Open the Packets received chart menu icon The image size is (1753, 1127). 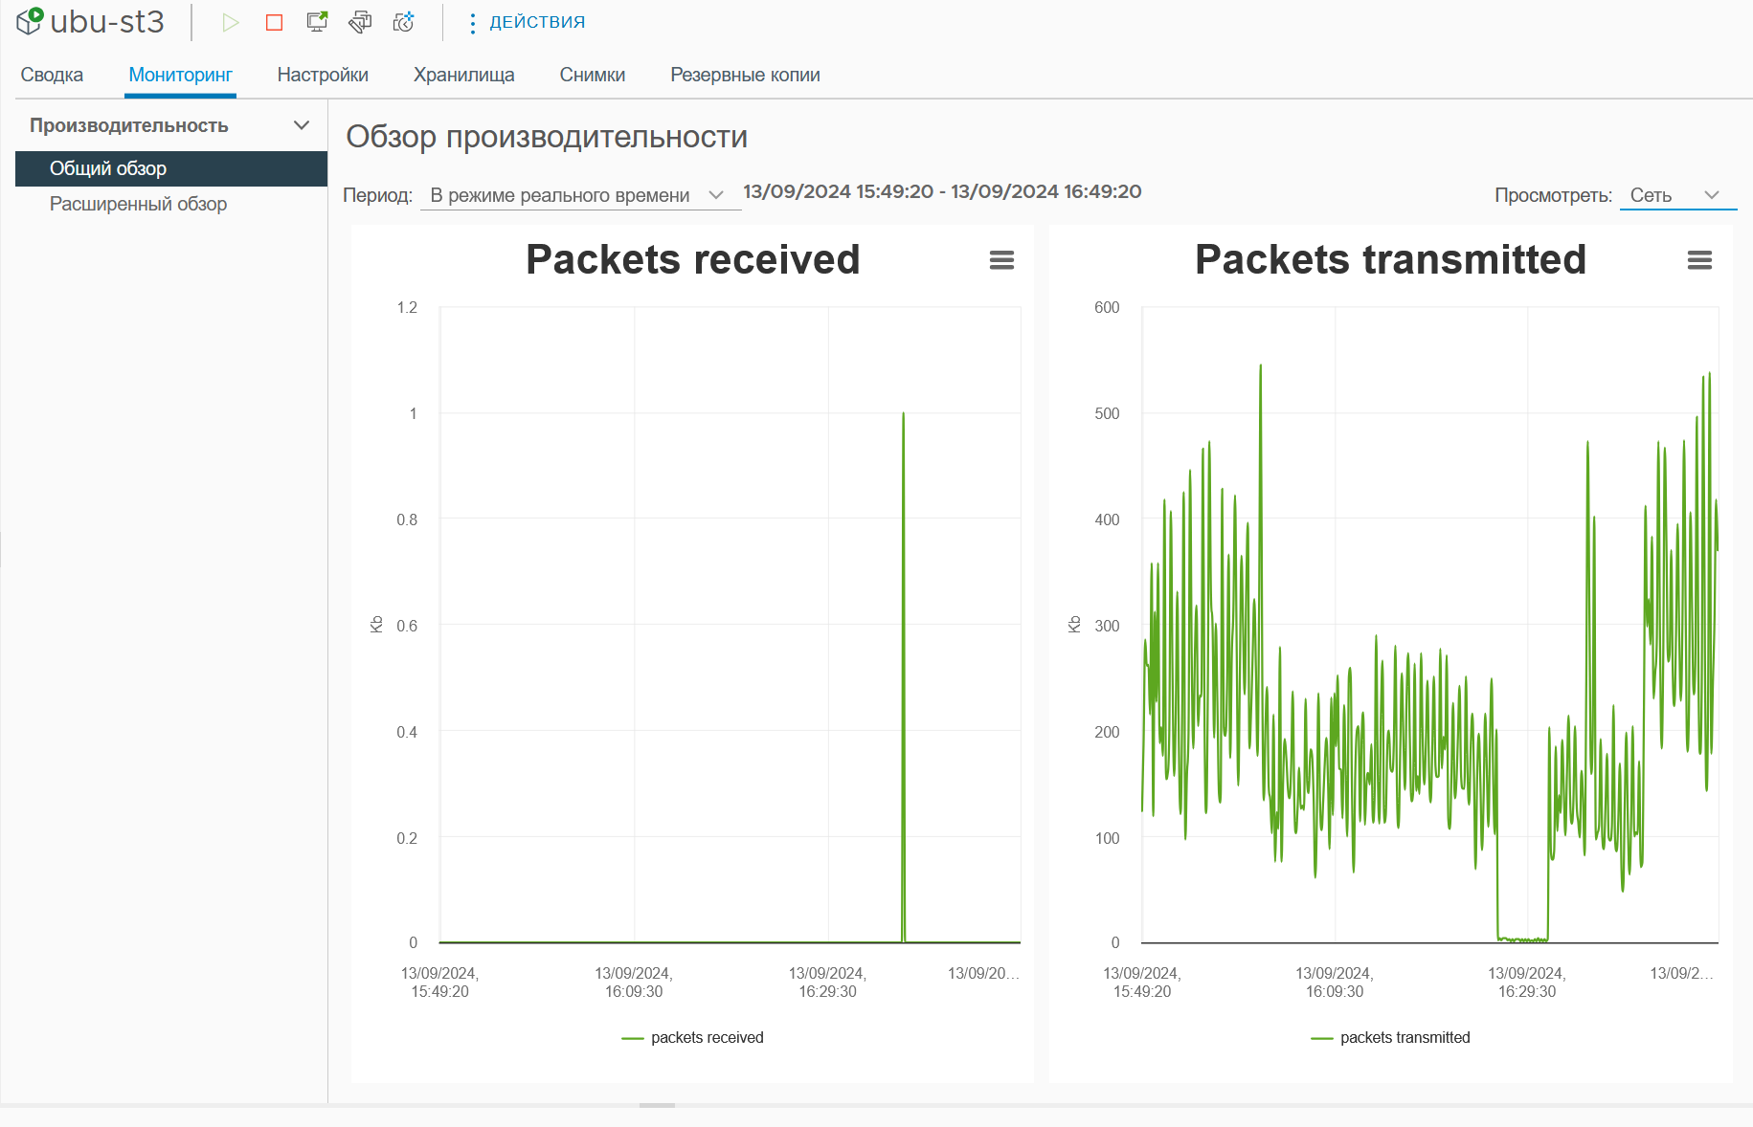[1001, 260]
